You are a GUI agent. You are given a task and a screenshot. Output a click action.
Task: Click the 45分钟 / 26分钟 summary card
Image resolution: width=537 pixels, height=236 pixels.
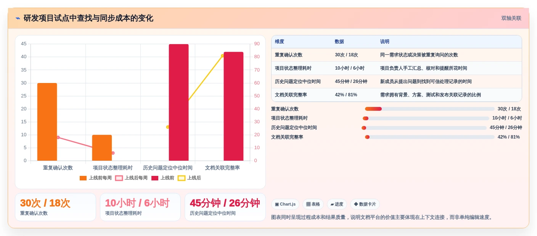point(225,207)
